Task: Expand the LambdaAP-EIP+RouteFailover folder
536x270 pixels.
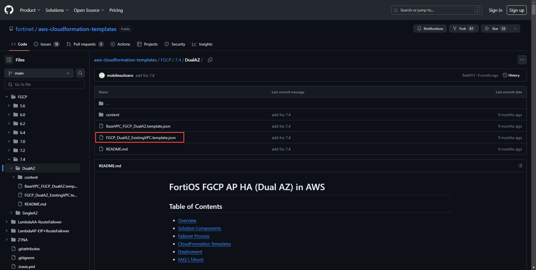Action: 7,231
